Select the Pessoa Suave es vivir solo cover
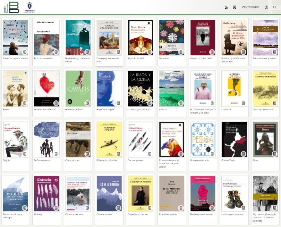Screen dimensions: 281x227 [x=203, y=140]
